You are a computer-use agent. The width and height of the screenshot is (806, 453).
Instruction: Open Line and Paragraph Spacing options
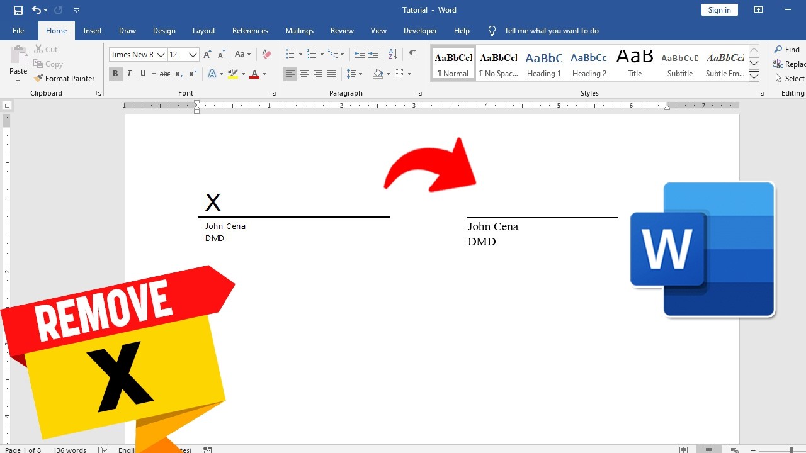(x=355, y=74)
